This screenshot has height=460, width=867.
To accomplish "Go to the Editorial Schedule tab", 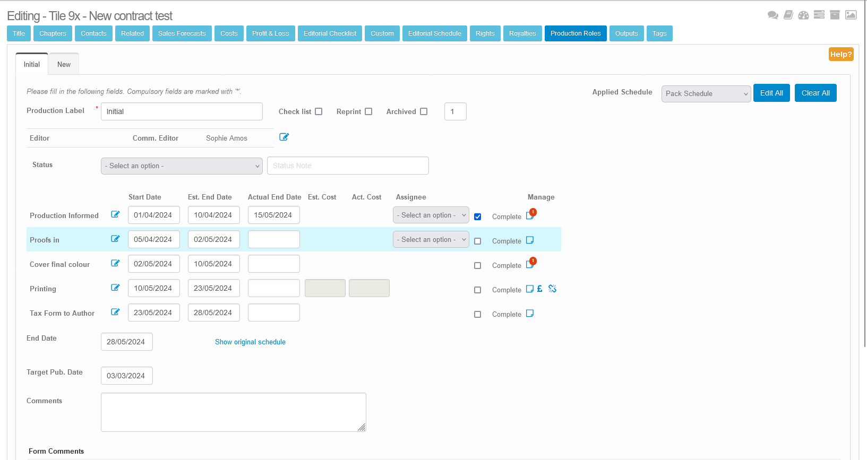I will (x=434, y=33).
